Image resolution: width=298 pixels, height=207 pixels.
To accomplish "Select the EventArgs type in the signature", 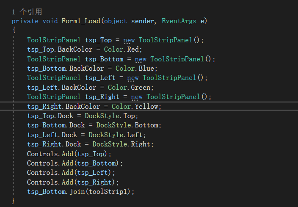I will (x=179, y=21).
